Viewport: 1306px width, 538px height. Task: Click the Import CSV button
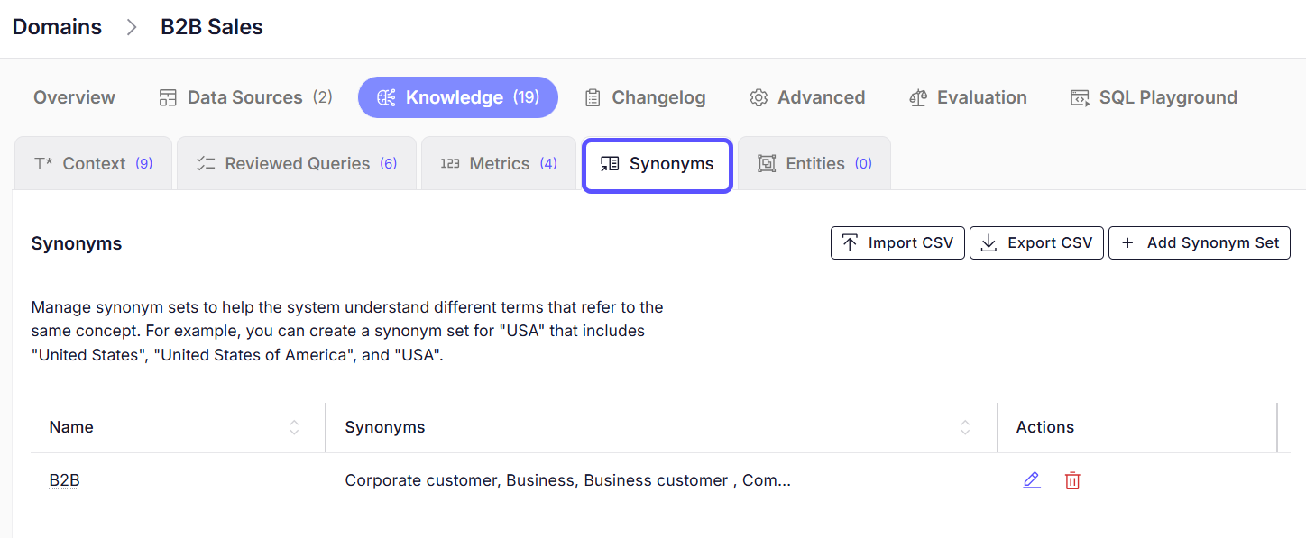coord(897,242)
